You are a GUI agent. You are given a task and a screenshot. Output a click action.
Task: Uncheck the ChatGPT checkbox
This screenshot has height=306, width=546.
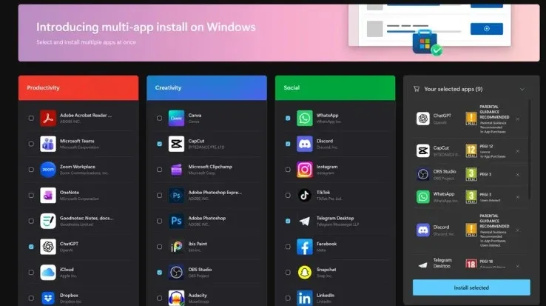pos(31,247)
